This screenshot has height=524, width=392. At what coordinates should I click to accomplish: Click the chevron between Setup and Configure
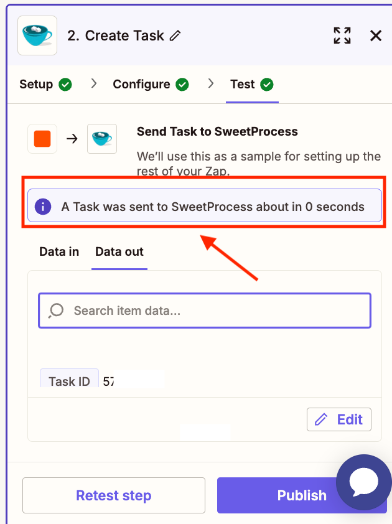94,83
